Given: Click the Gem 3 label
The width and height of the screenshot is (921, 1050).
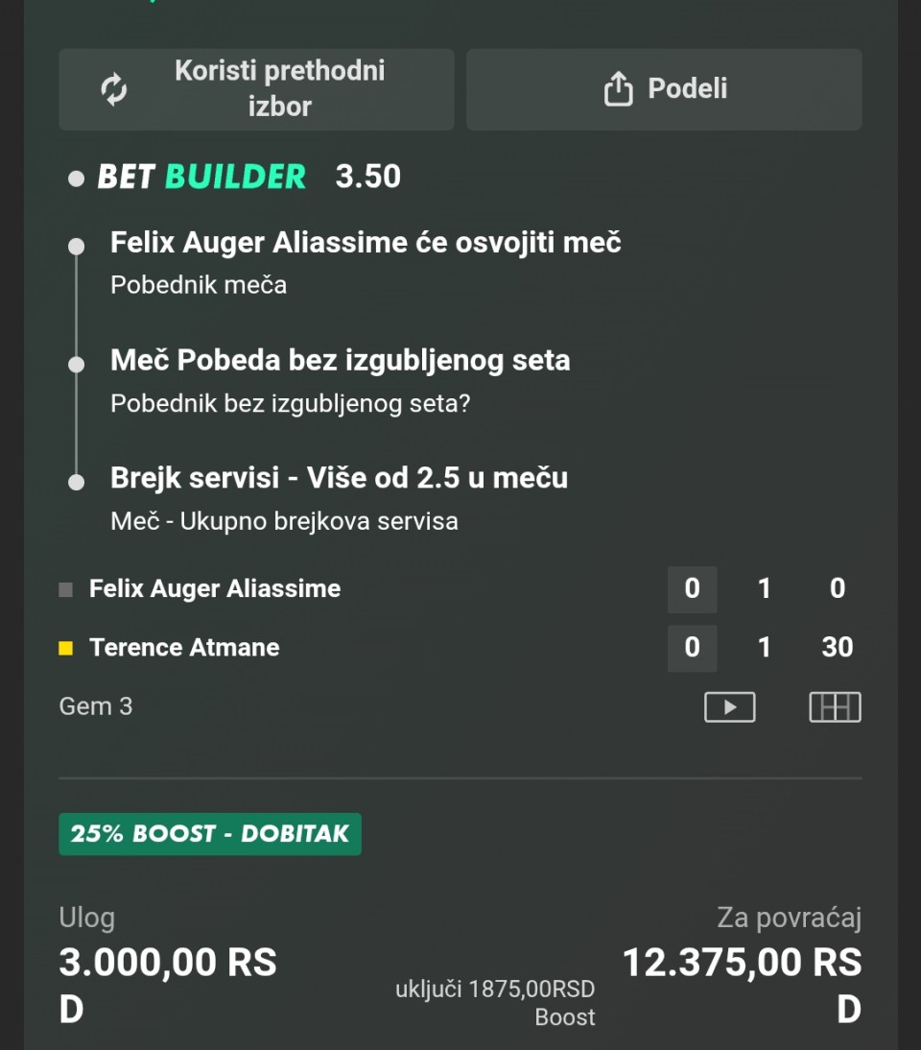Looking at the screenshot, I should tap(96, 707).
